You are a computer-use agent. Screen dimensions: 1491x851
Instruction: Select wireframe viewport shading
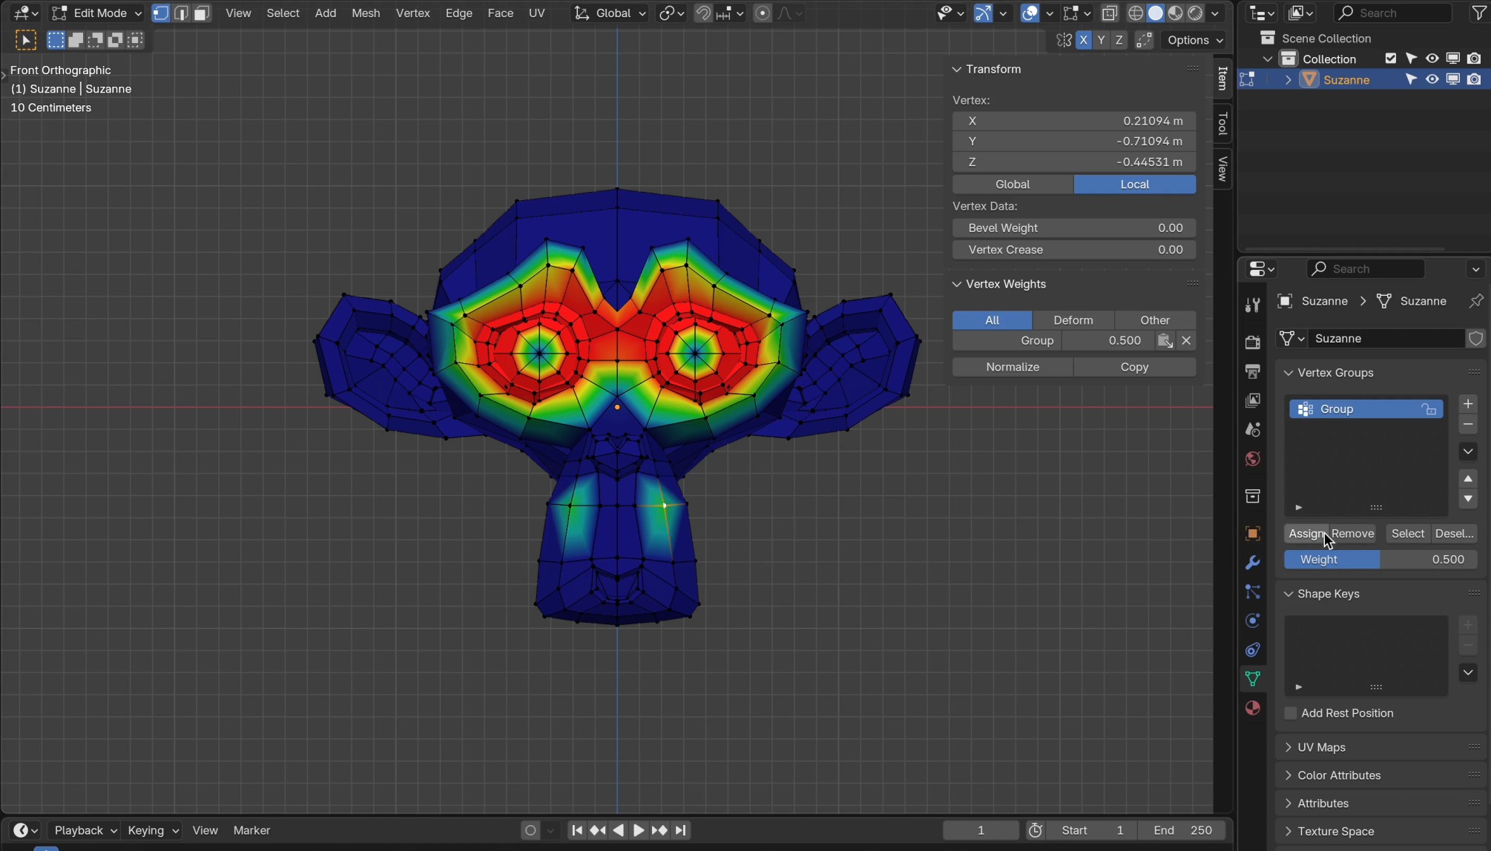coord(1135,13)
